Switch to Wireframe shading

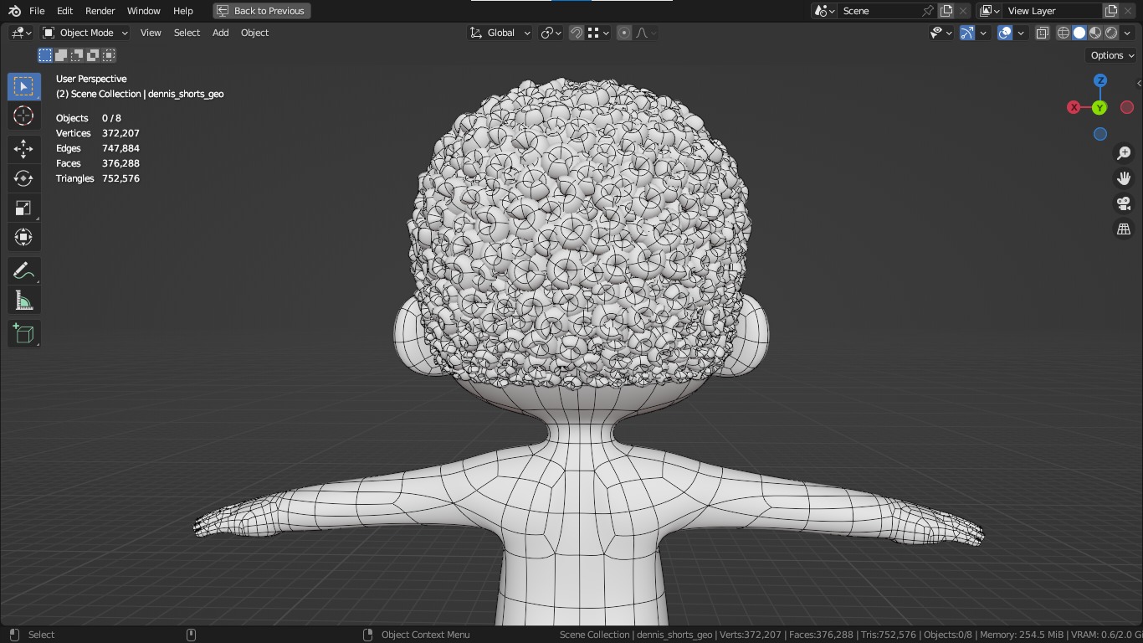[1064, 33]
